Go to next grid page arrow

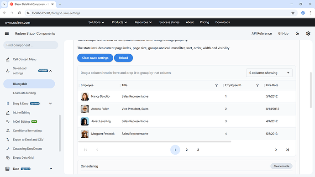click(x=276, y=150)
